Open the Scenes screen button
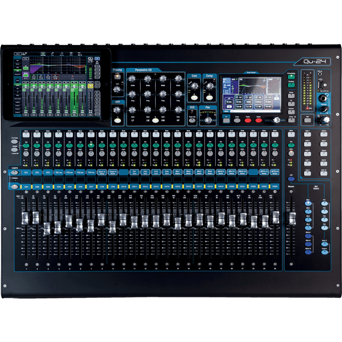This screenshot has width=342, height=342. point(291,110)
